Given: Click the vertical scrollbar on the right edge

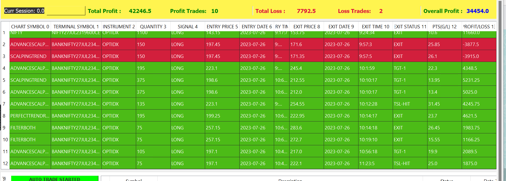Looking at the screenshot, I should click(500, 91).
